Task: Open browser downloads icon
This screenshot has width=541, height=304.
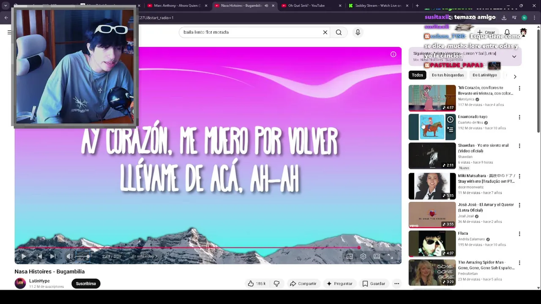Action: [x=504, y=18]
